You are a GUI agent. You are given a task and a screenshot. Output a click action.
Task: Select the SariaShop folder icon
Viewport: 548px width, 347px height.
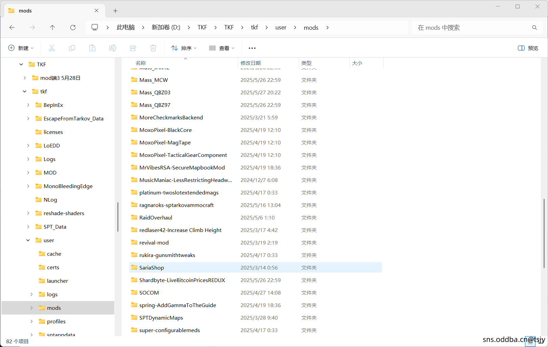(x=134, y=268)
